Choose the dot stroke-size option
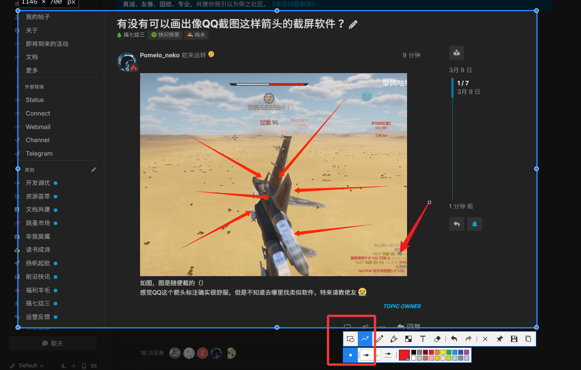The width and height of the screenshot is (581, 370). (350, 355)
